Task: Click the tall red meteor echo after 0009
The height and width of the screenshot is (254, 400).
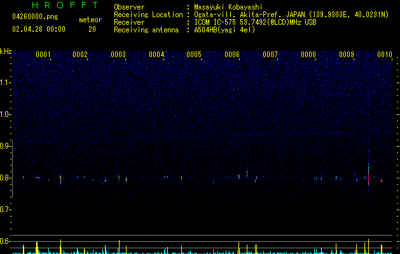Action: (368, 176)
